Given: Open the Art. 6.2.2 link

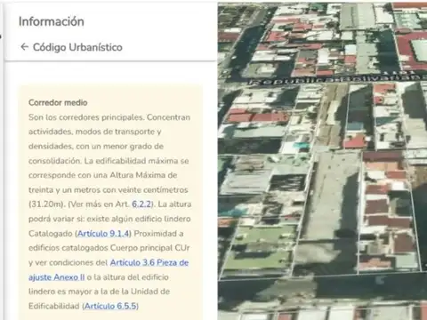Looking at the screenshot, I should click(x=141, y=204).
